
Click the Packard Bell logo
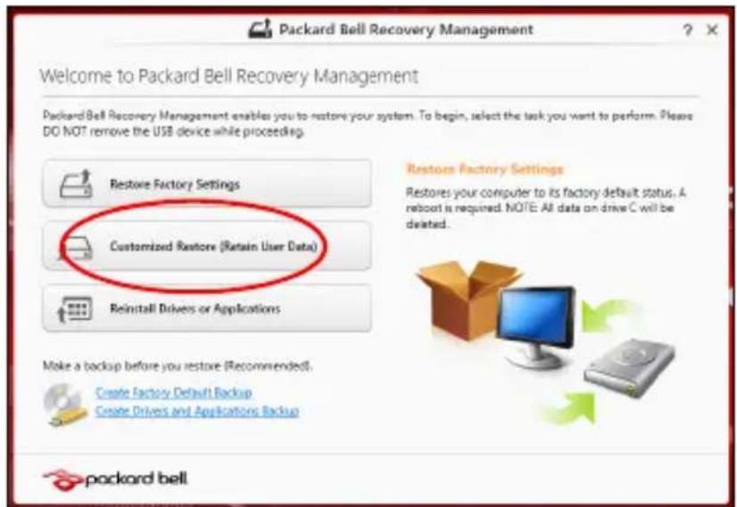point(115,479)
